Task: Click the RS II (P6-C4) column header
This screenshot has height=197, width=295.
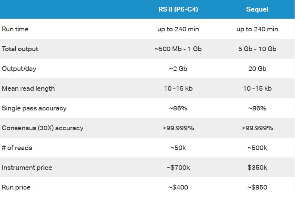Action: pyautogui.click(x=178, y=9)
